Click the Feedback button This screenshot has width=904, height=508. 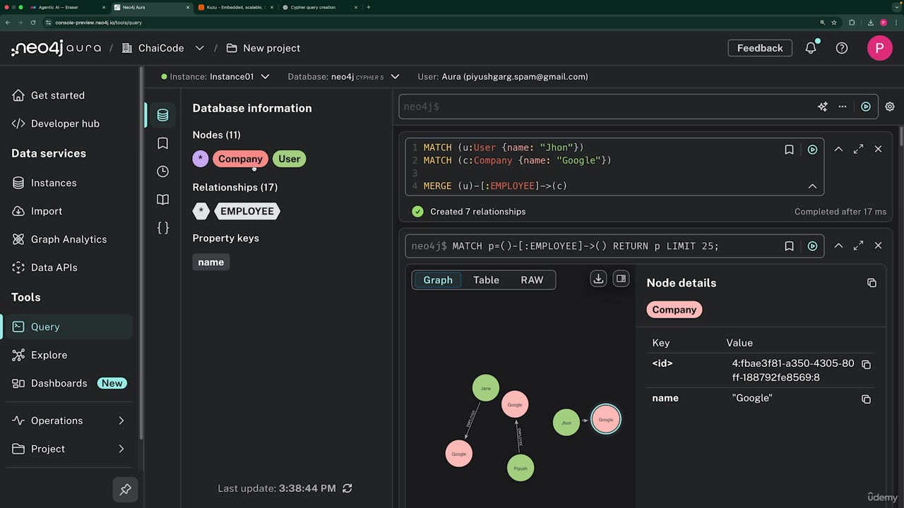[760, 48]
